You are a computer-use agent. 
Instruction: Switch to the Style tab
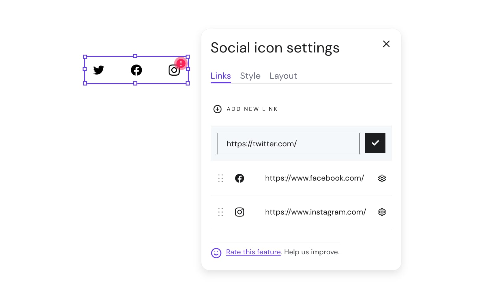click(x=250, y=76)
